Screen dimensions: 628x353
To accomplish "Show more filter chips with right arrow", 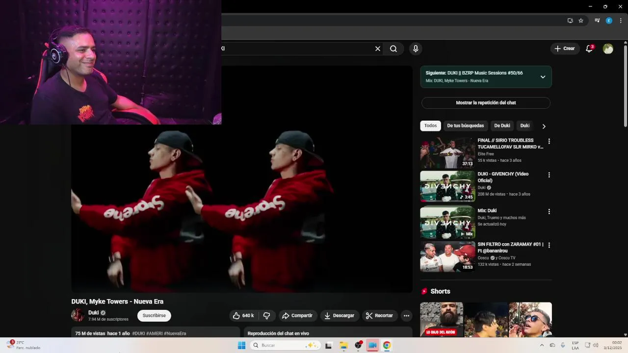I will click(x=544, y=126).
